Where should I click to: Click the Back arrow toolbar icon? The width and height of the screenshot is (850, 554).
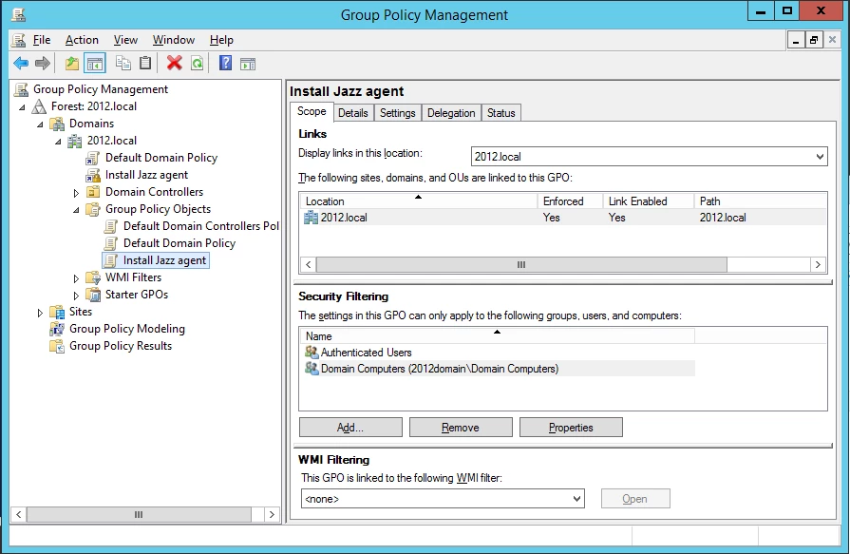pyautogui.click(x=21, y=64)
